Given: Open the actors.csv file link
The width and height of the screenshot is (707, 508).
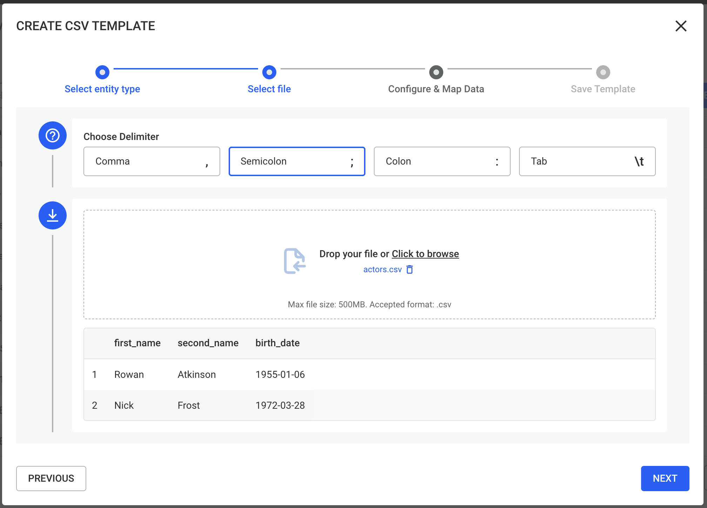Looking at the screenshot, I should 382,269.
